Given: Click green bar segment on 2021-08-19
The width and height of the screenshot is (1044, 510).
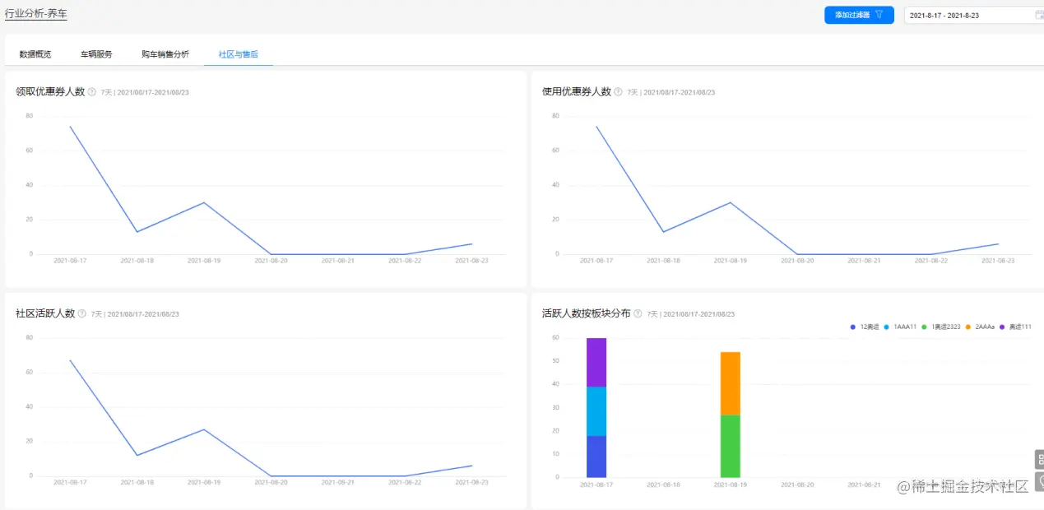Looking at the screenshot, I should (x=731, y=446).
